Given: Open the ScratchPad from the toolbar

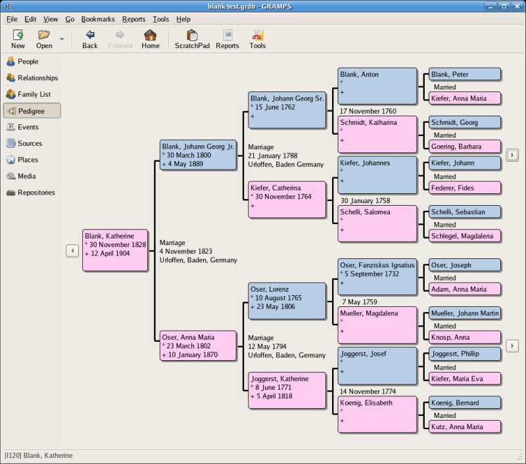Looking at the screenshot, I should pos(192,38).
